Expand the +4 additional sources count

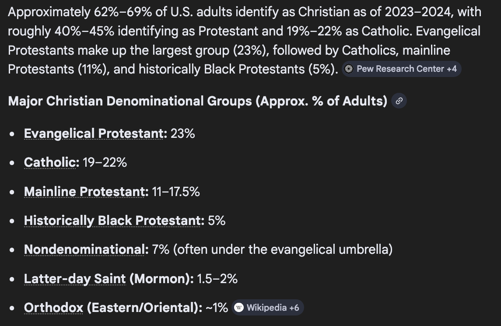tap(452, 69)
